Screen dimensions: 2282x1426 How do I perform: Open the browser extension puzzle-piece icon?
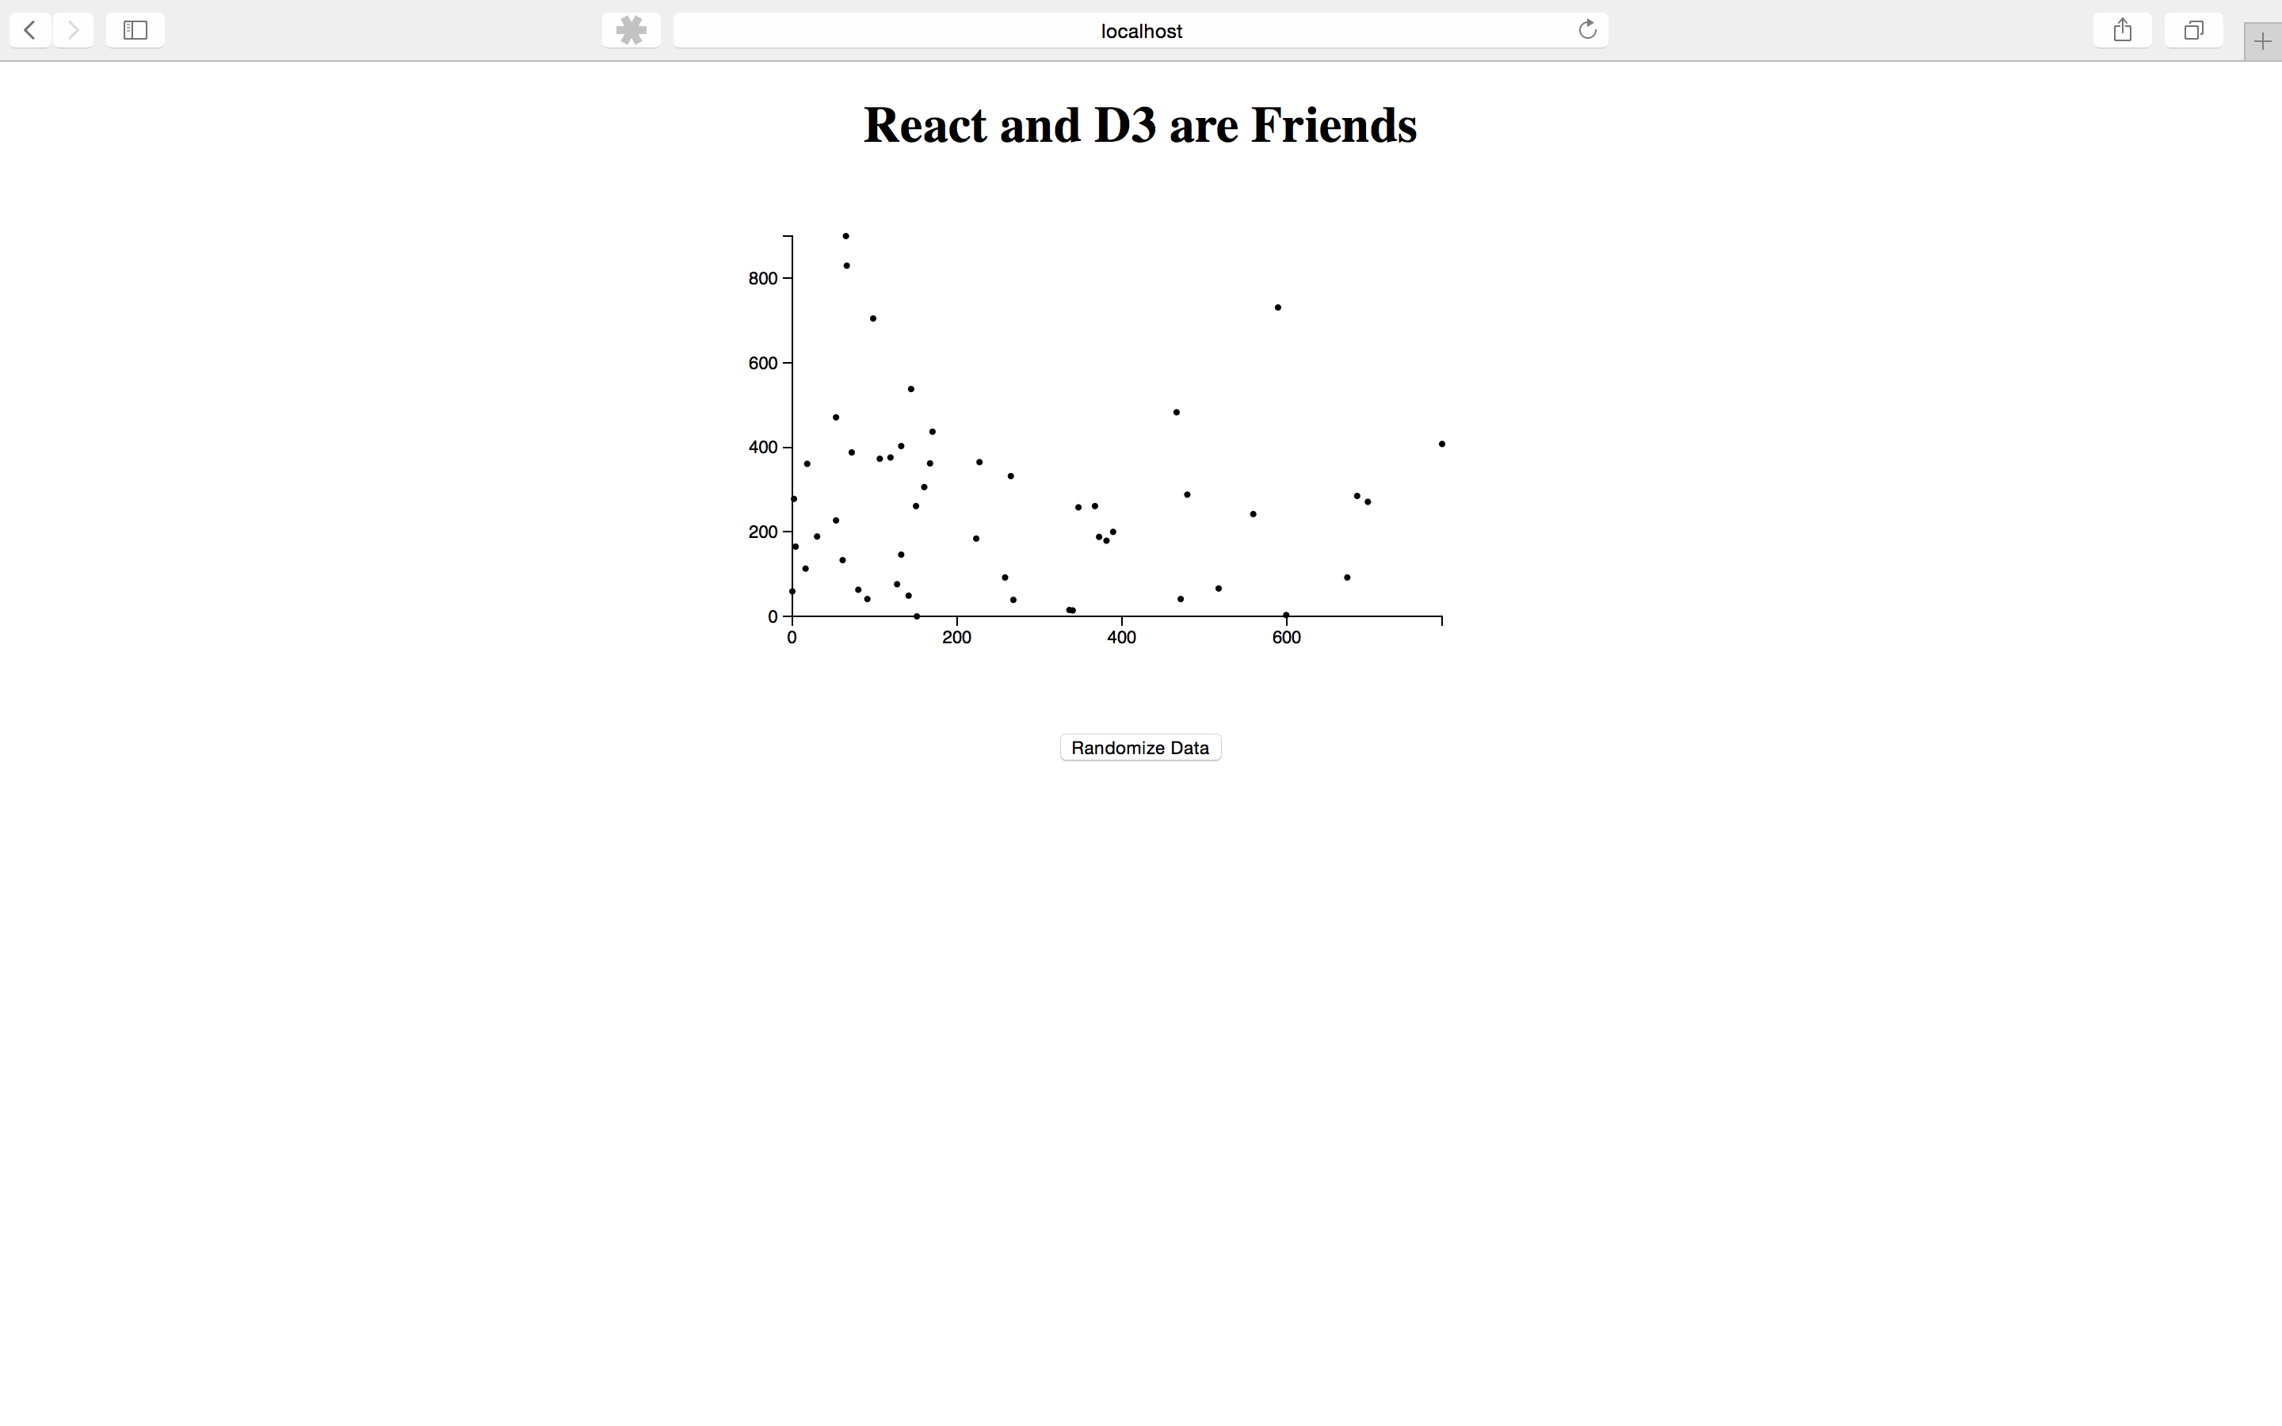631,30
